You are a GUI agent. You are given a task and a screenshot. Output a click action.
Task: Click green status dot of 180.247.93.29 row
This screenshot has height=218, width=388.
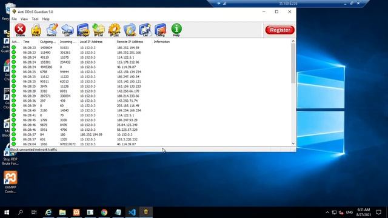click(13, 120)
